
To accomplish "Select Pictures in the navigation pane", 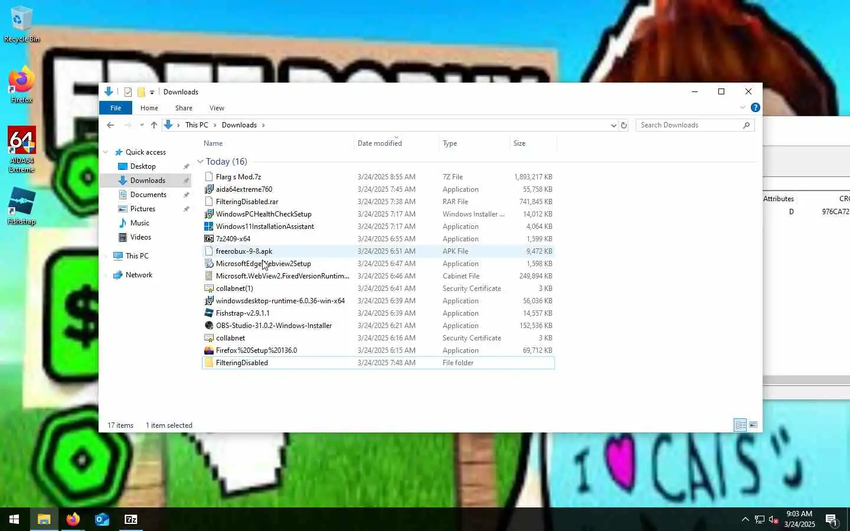I will click(x=143, y=209).
